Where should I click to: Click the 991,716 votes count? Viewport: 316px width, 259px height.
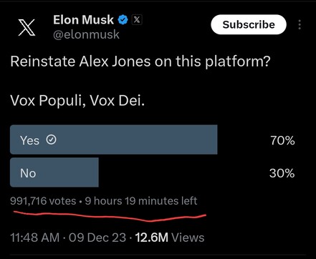tap(43, 201)
